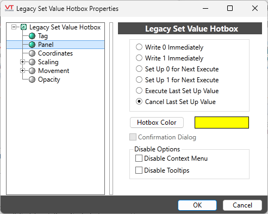
Task: Expand the Movement tree node
Action: pos(22,71)
